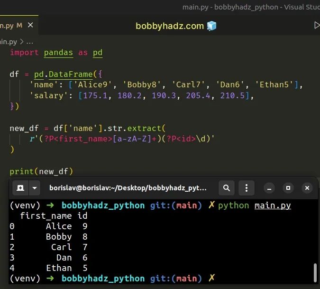The image size is (320, 289).
Task: Click the 'import' keyword
Action: click(x=24, y=53)
